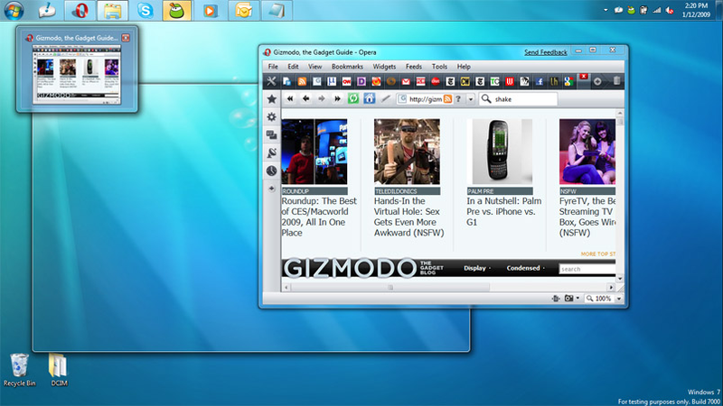Click the search field containing shake
723x406 pixels.
[x=524, y=99]
